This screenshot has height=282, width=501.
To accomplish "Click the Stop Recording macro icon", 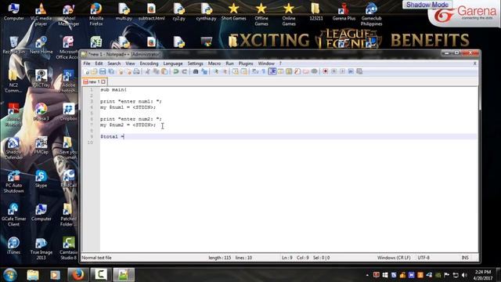I will (333, 71).
